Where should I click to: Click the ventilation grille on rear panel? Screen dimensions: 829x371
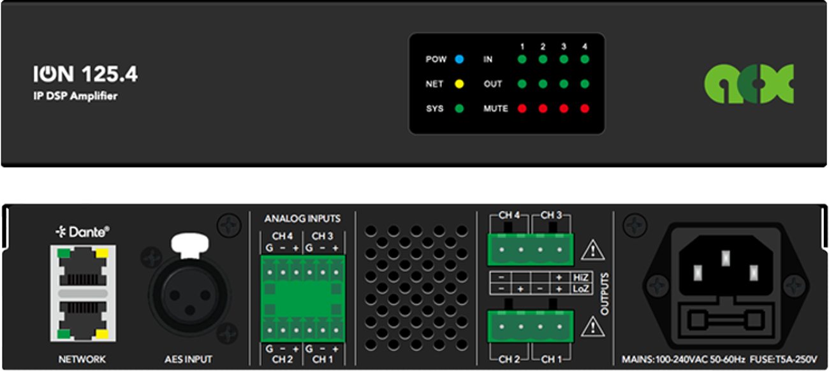coord(415,287)
